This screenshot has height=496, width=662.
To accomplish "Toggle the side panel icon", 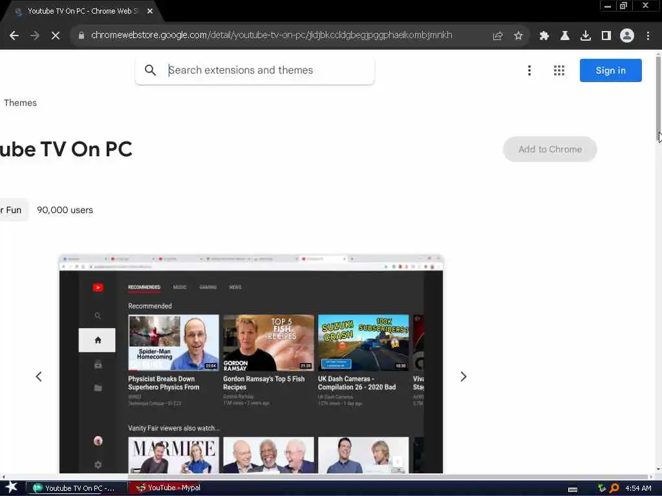I will (x=606, y=36).
